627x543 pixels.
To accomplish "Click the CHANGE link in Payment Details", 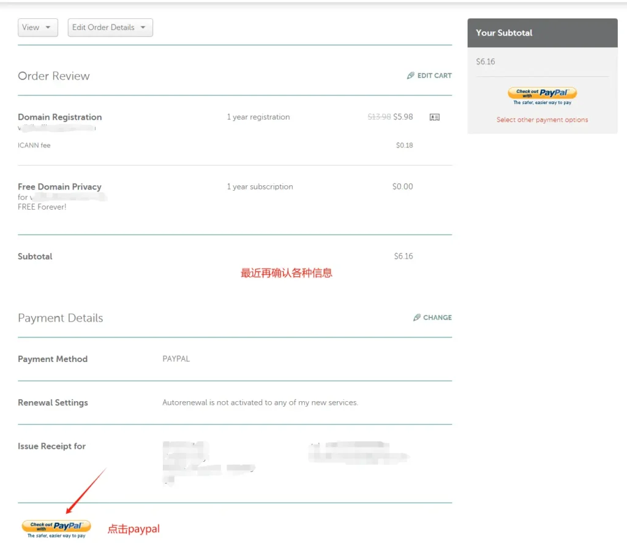I will click(438, 317).
